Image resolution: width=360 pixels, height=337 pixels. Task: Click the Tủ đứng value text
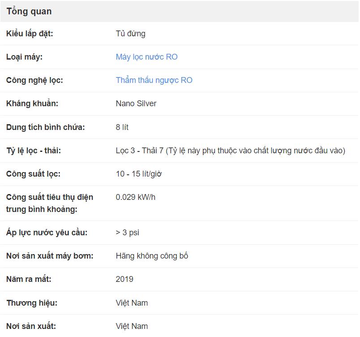pos(130,34)
